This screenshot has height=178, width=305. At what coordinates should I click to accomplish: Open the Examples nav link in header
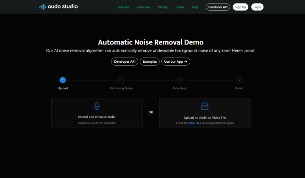[x=144, y=7]
